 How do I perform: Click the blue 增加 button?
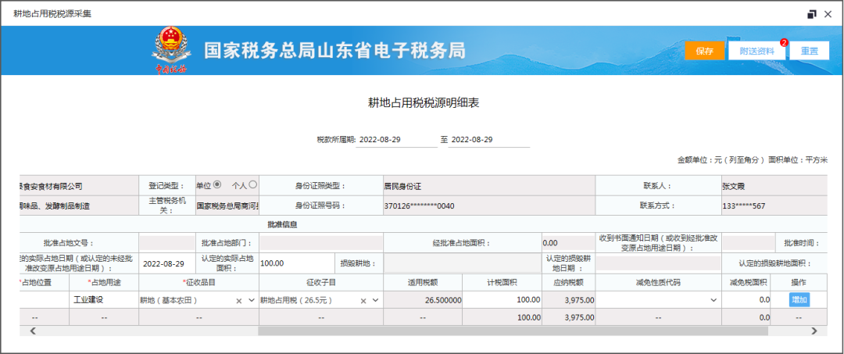click(799, 299)
